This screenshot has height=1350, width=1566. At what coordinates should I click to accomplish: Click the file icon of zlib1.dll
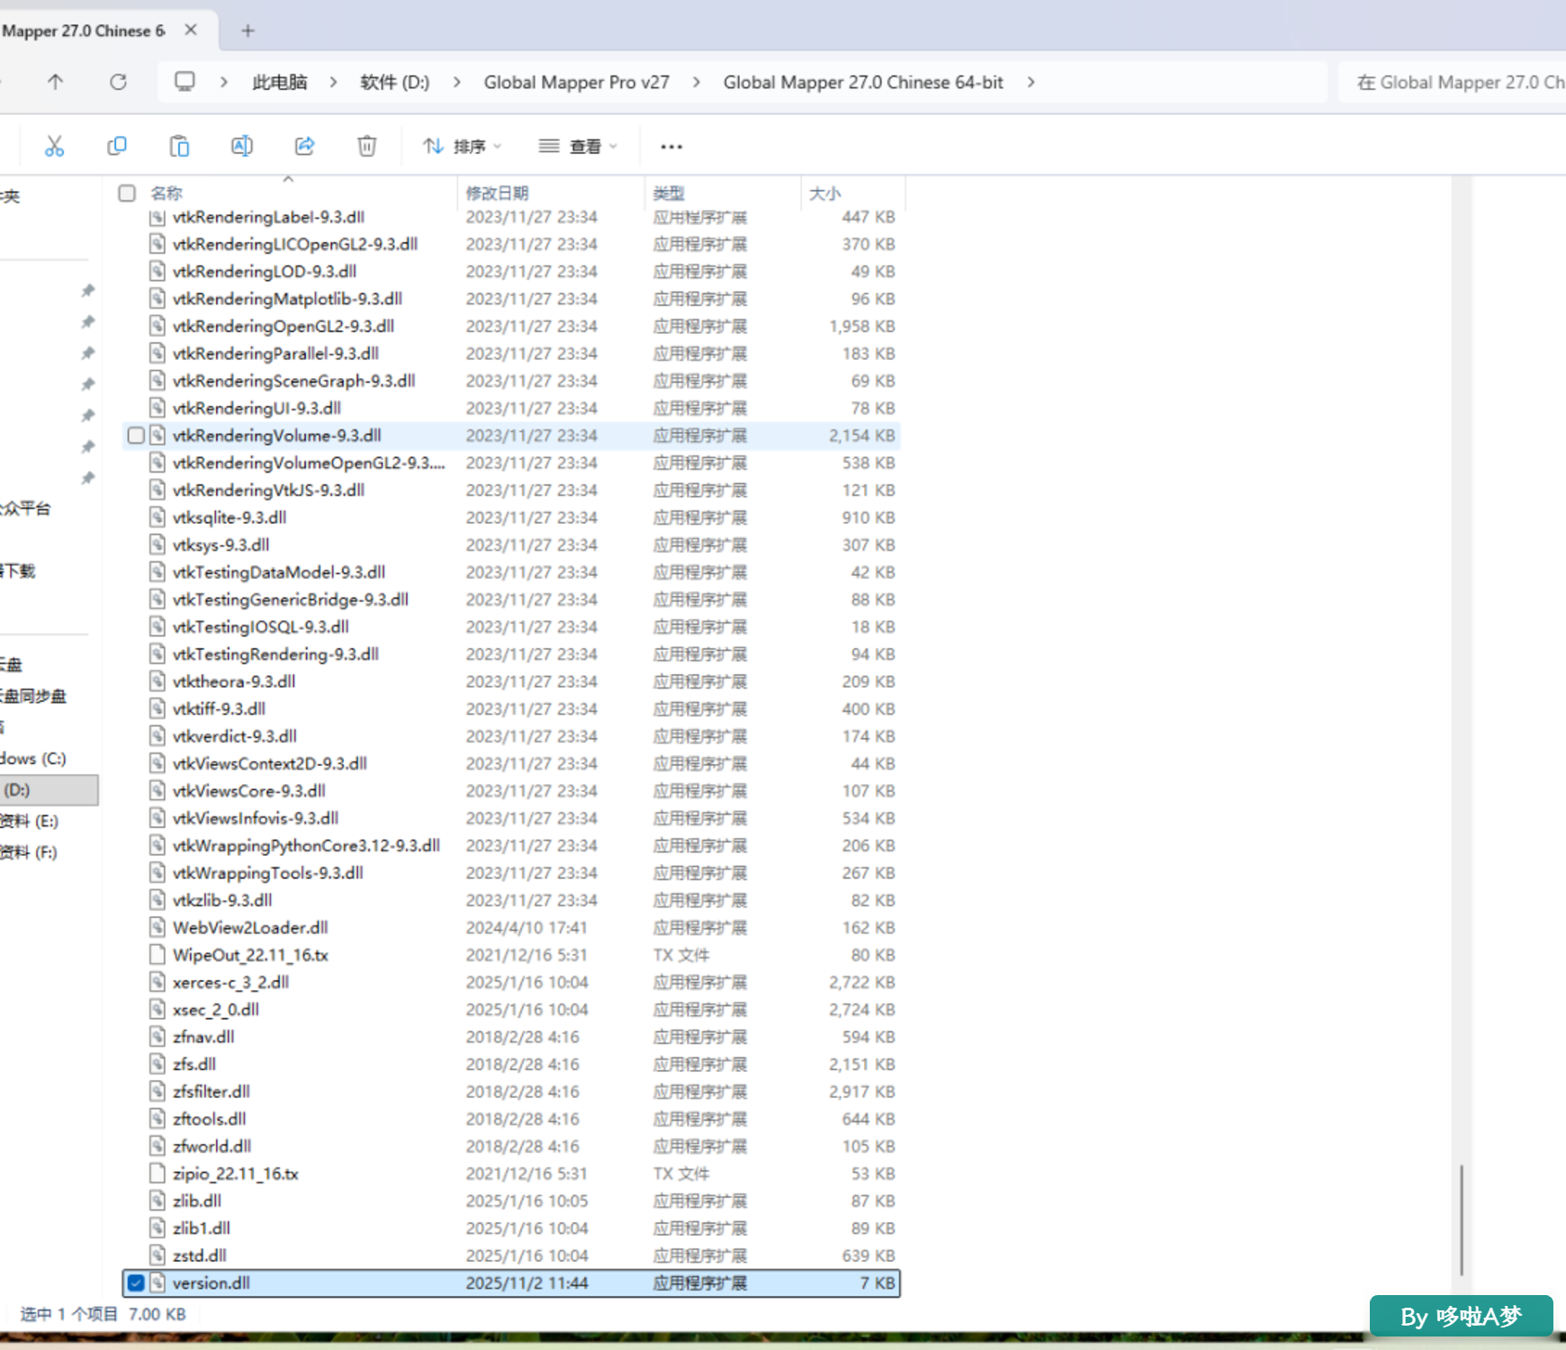(157, 1228)
